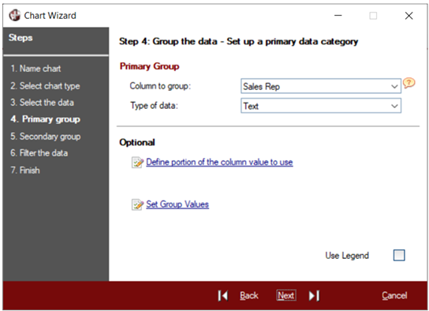The image size is (429, 311).
Task: Select step 7 Finish
Action: (25, 170)
